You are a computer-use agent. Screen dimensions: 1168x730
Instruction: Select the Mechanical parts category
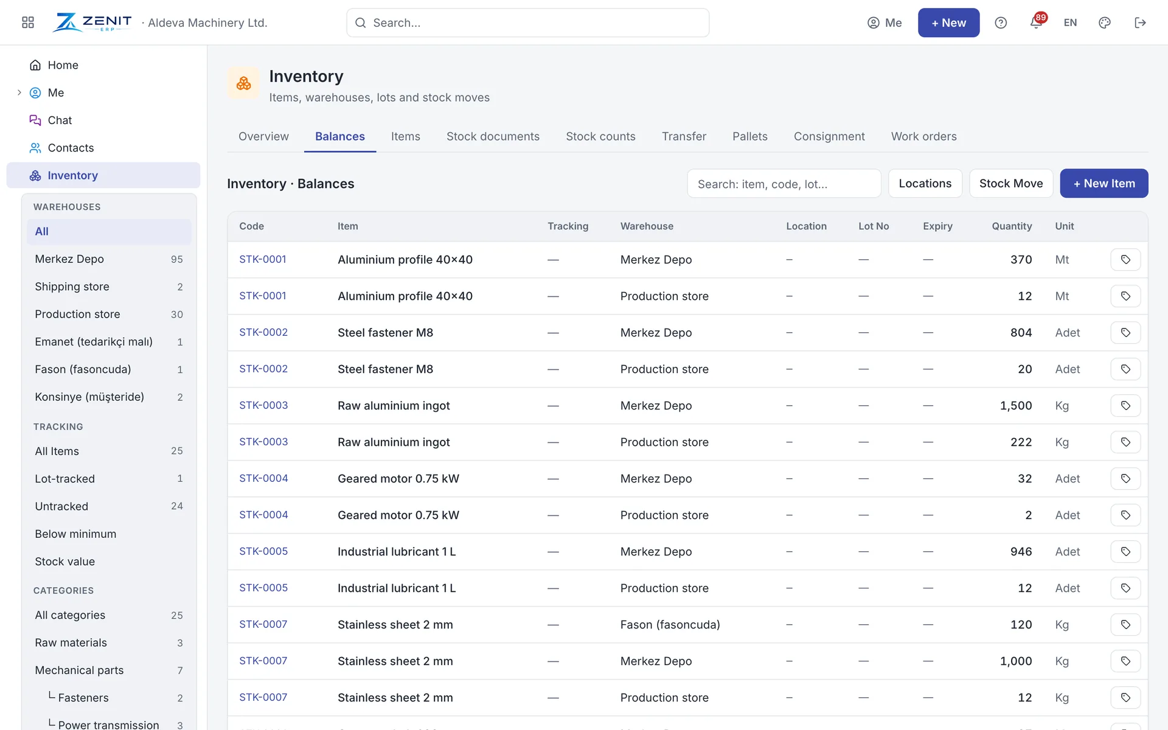[109, 670]
